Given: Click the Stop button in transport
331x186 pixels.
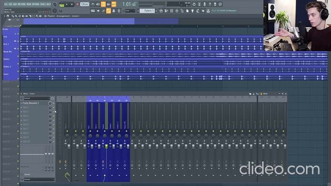Looking at the screenshot, I should 72,5.
